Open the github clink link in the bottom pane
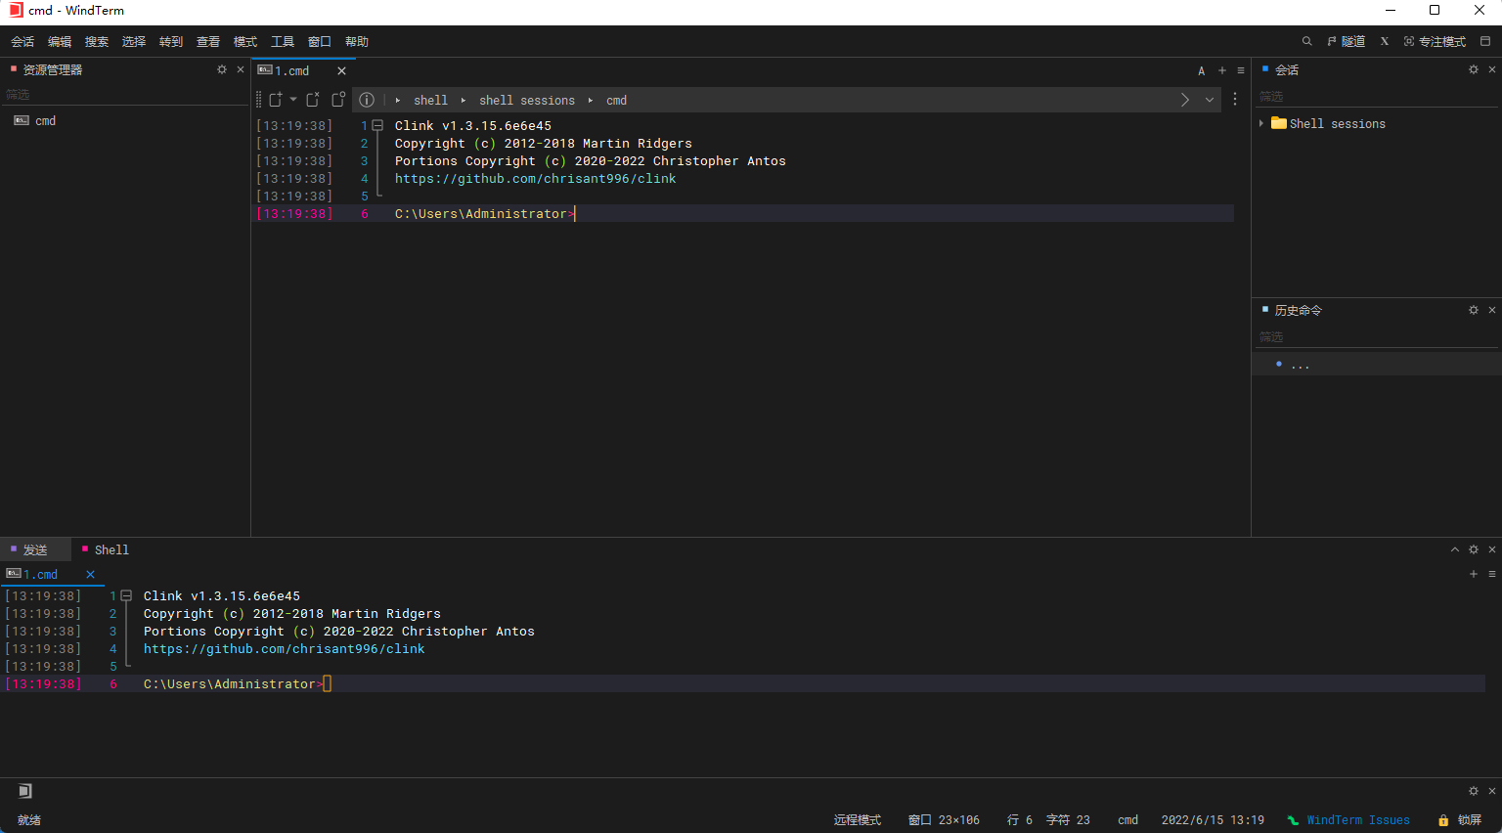The height and width of the screenshot is (833, 1502). [284, 649]
